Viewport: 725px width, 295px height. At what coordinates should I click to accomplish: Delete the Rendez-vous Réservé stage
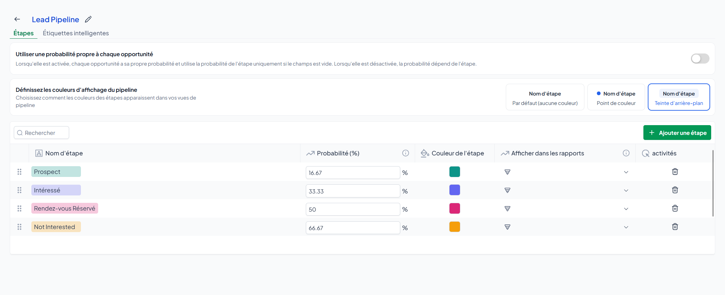[675, 209]
